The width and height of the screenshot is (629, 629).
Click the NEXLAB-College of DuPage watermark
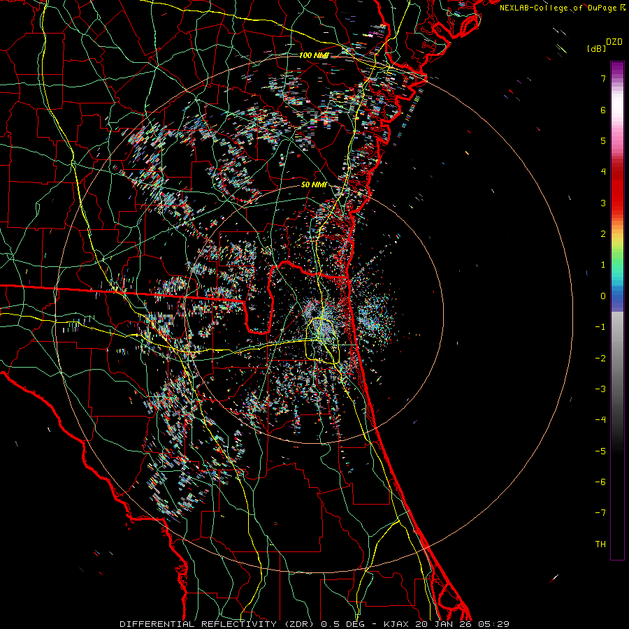coord(558,8)
